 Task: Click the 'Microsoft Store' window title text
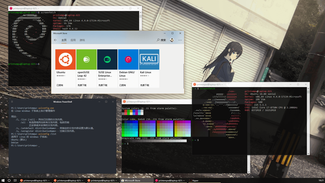(x=60, y=33)
